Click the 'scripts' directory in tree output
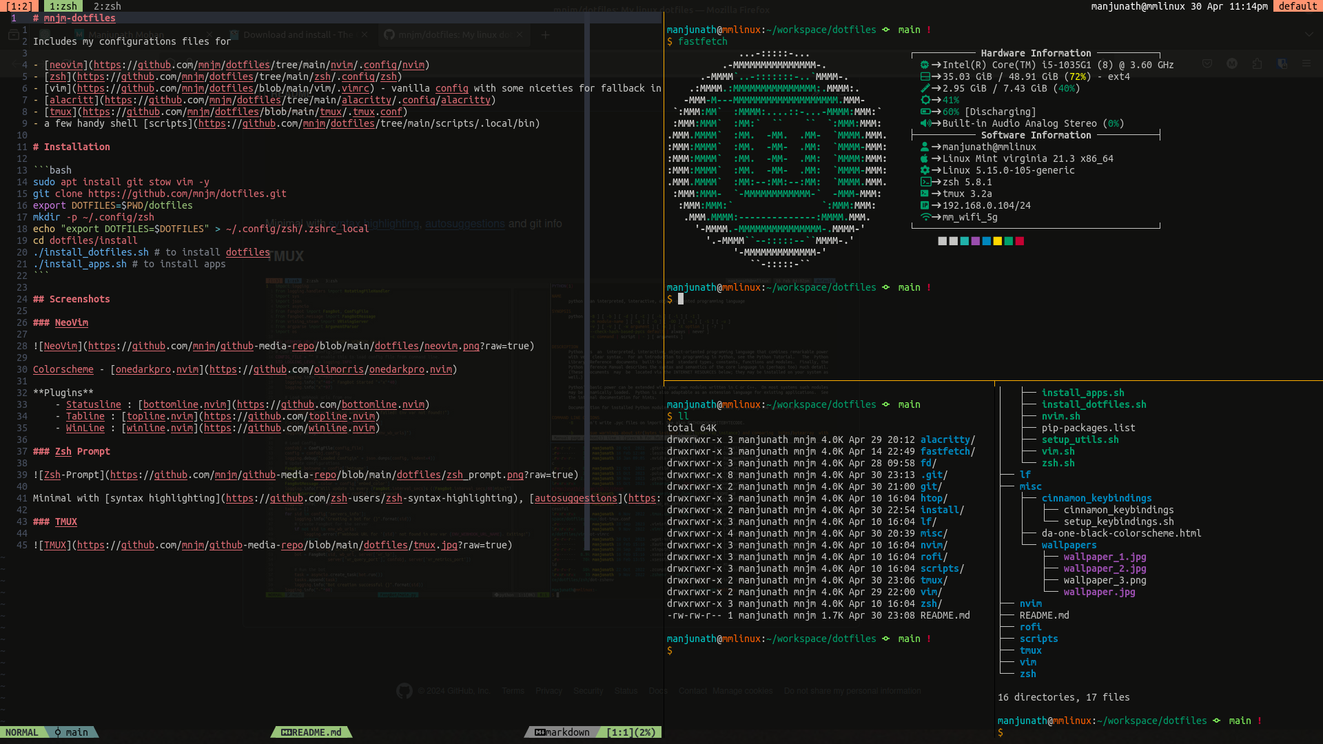 (1039, 639)
